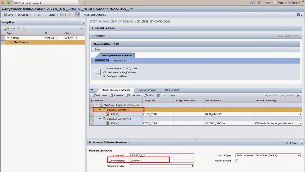Close the Navigation panel with its X
Viewport: 305px width, 172px height.
click(x=82, y=23)
